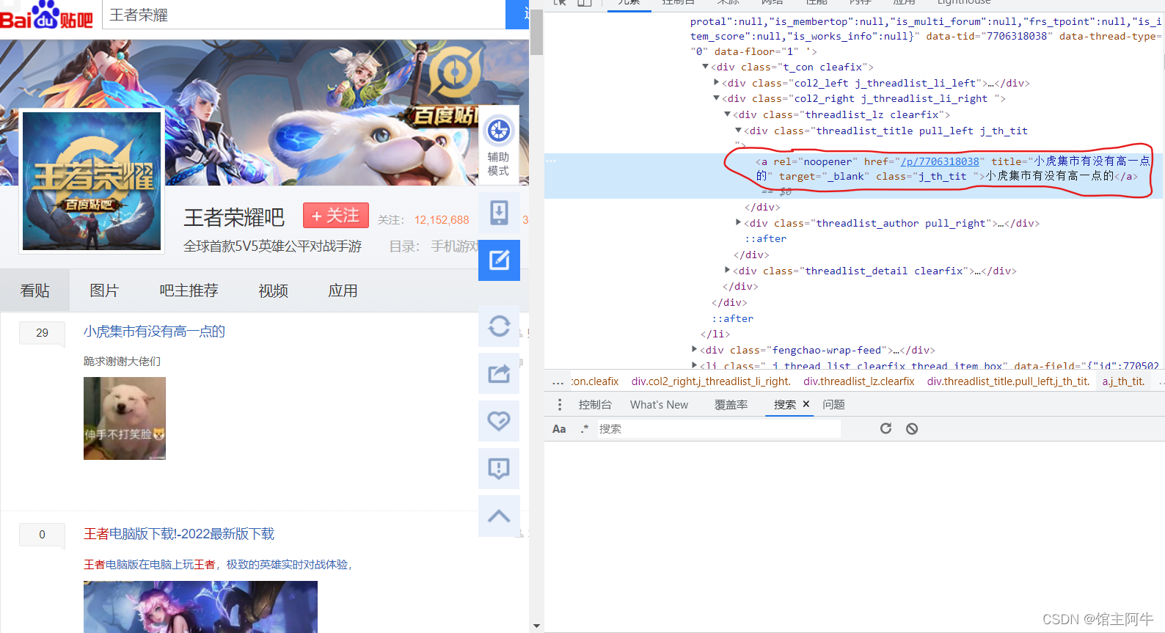Click the Baidu Tieba logo

click(46, 15)
